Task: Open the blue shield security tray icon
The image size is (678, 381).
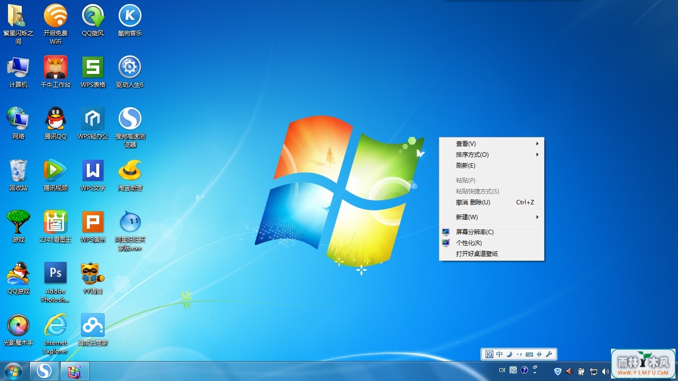Action: point(558,371)
